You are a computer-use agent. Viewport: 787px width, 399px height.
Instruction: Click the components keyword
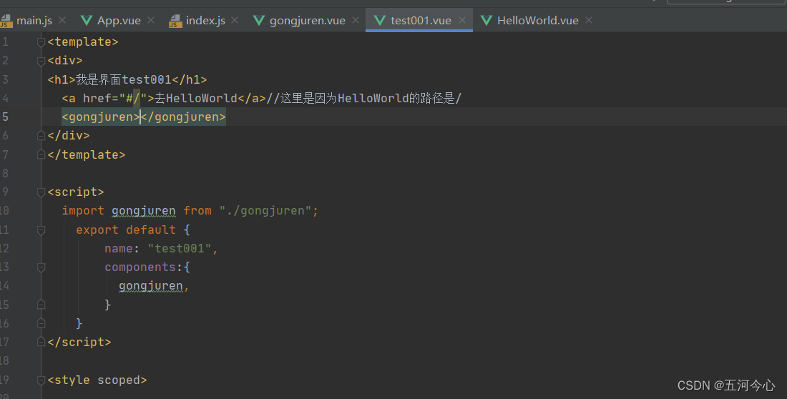(x=140, y=267)
